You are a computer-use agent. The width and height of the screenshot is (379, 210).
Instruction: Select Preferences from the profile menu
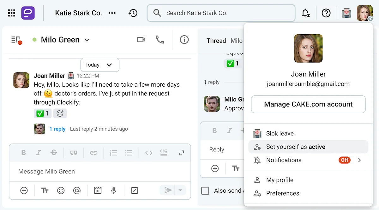pyautogui.click(x=283, y=193)
